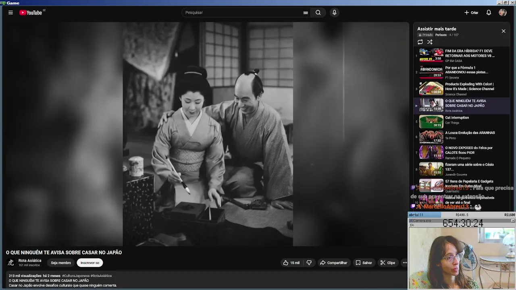
Task: Dislike the video with thumbs-down
Action: (x=309, y=263)
